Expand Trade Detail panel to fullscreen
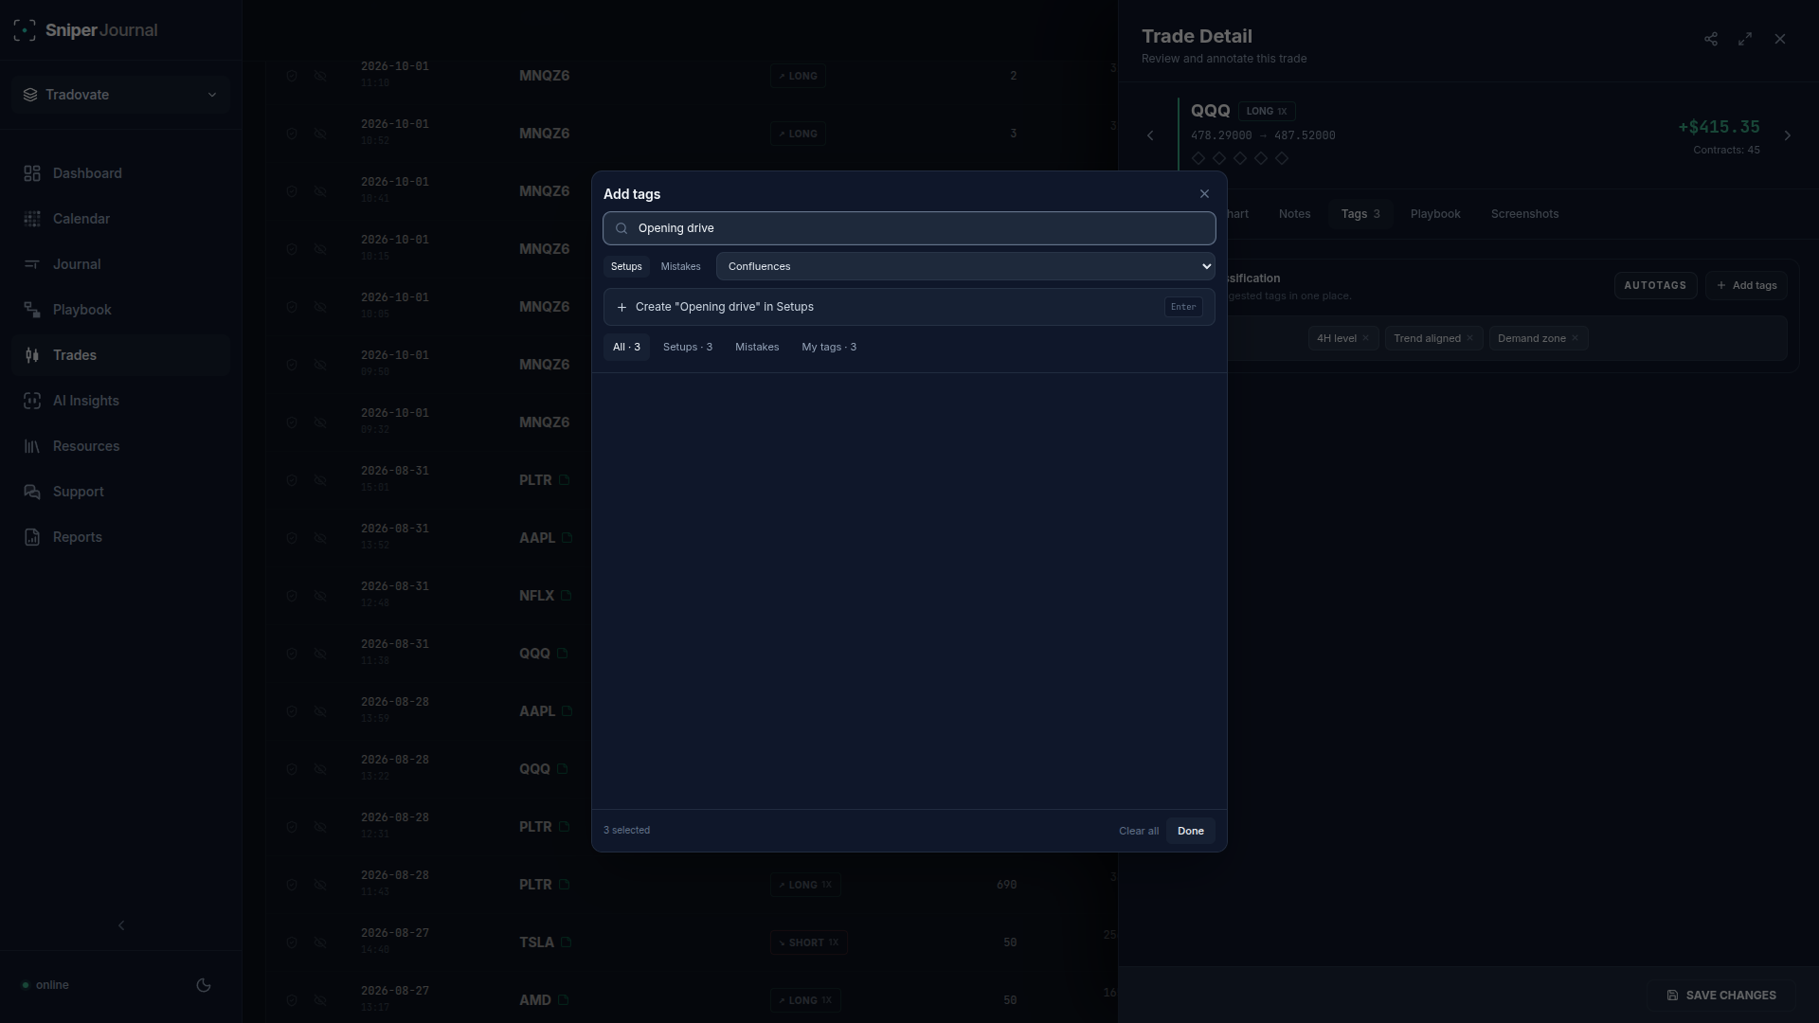This screenshot has width=1819, height=1023. click(x=1745, y=39)
